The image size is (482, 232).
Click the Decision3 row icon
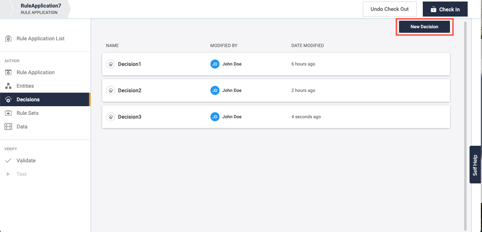[x=110, y=117]
